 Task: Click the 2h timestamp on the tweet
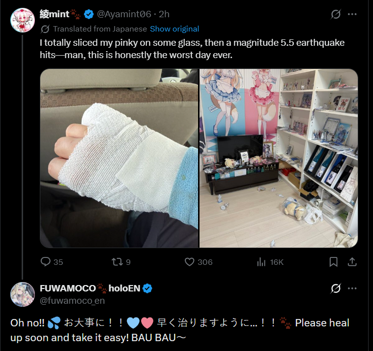tap(164, 14)
